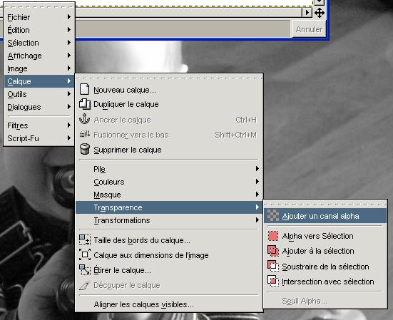The image size is (393, 320).
Task: Open the Image menu
Action: (39, 68)
